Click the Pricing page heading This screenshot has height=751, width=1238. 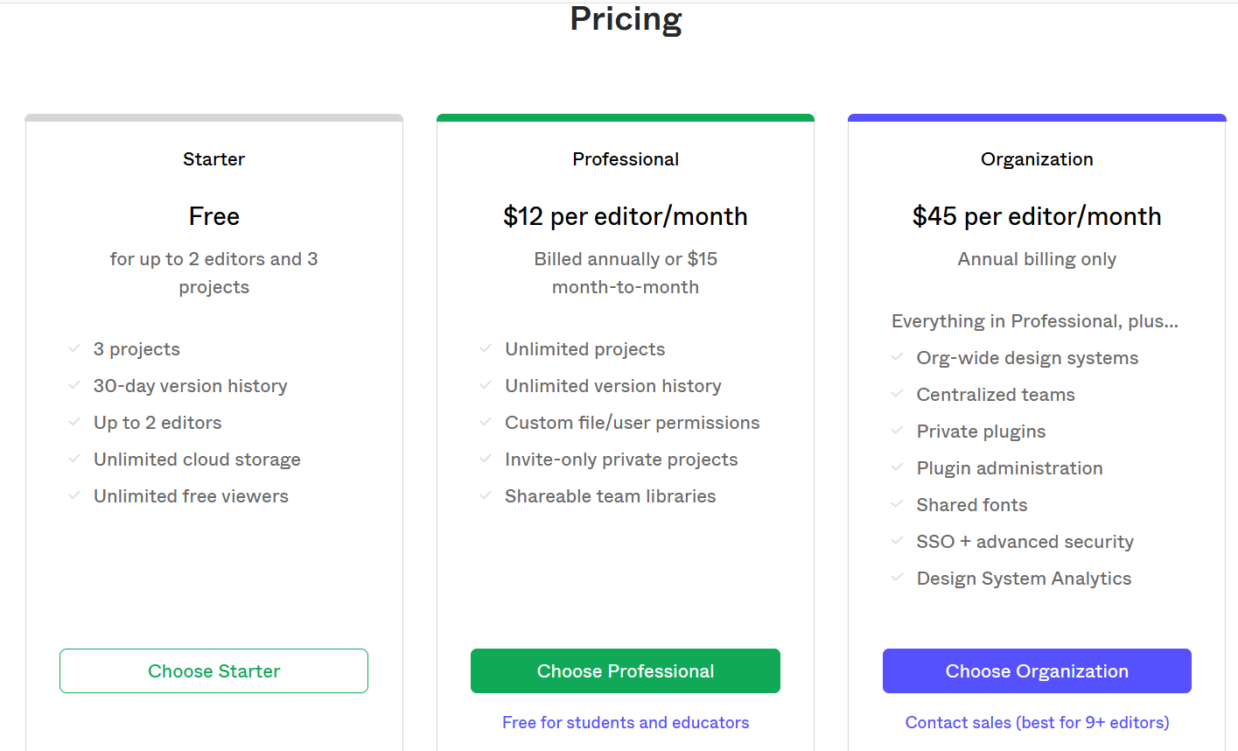coord(626,18)
